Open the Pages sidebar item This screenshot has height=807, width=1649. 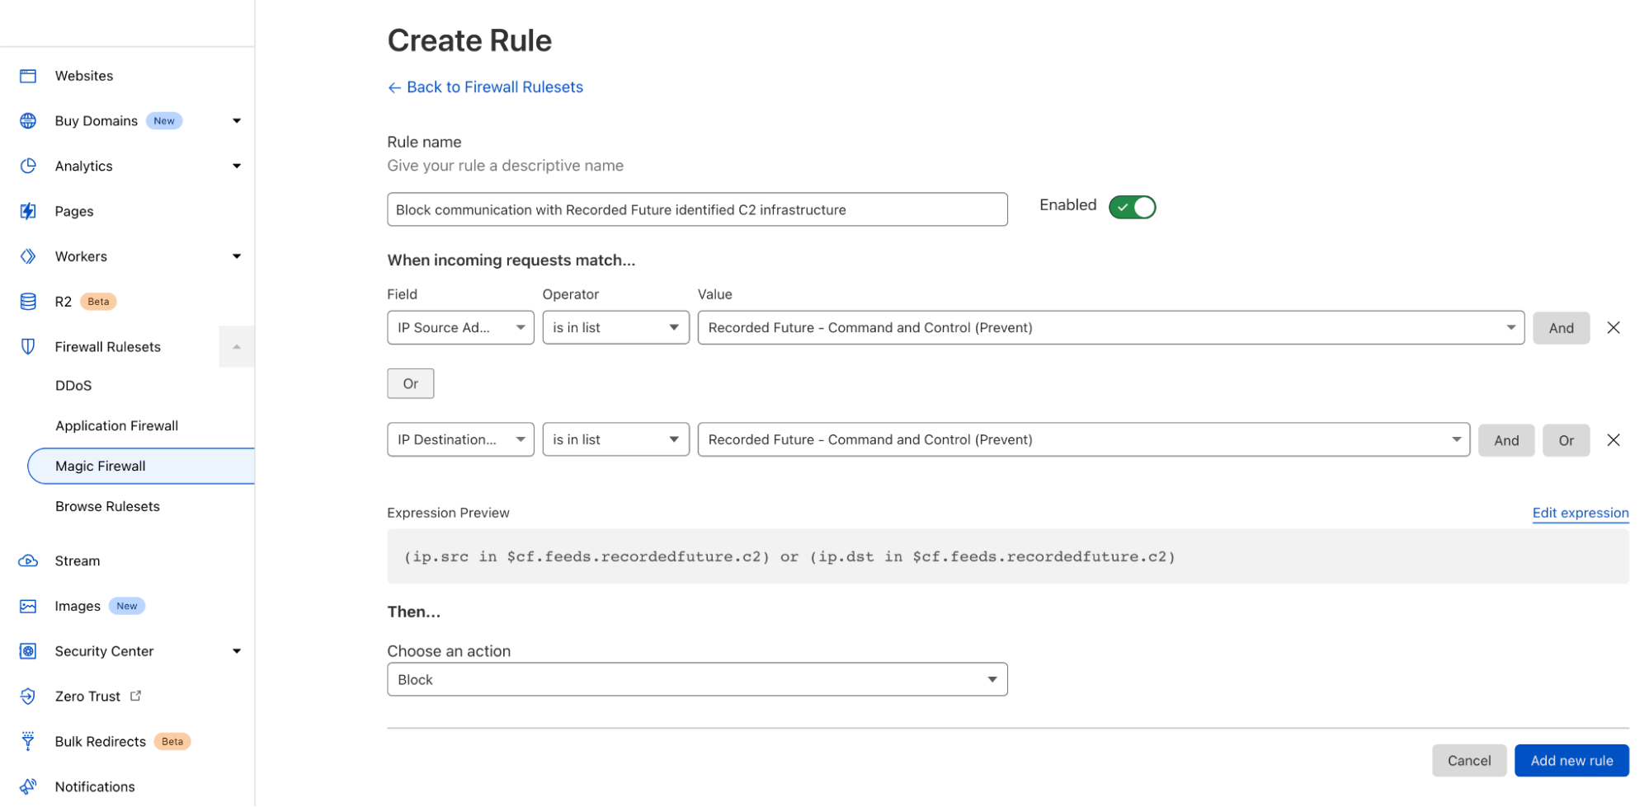pyautogui.click(x=74, y=212)
